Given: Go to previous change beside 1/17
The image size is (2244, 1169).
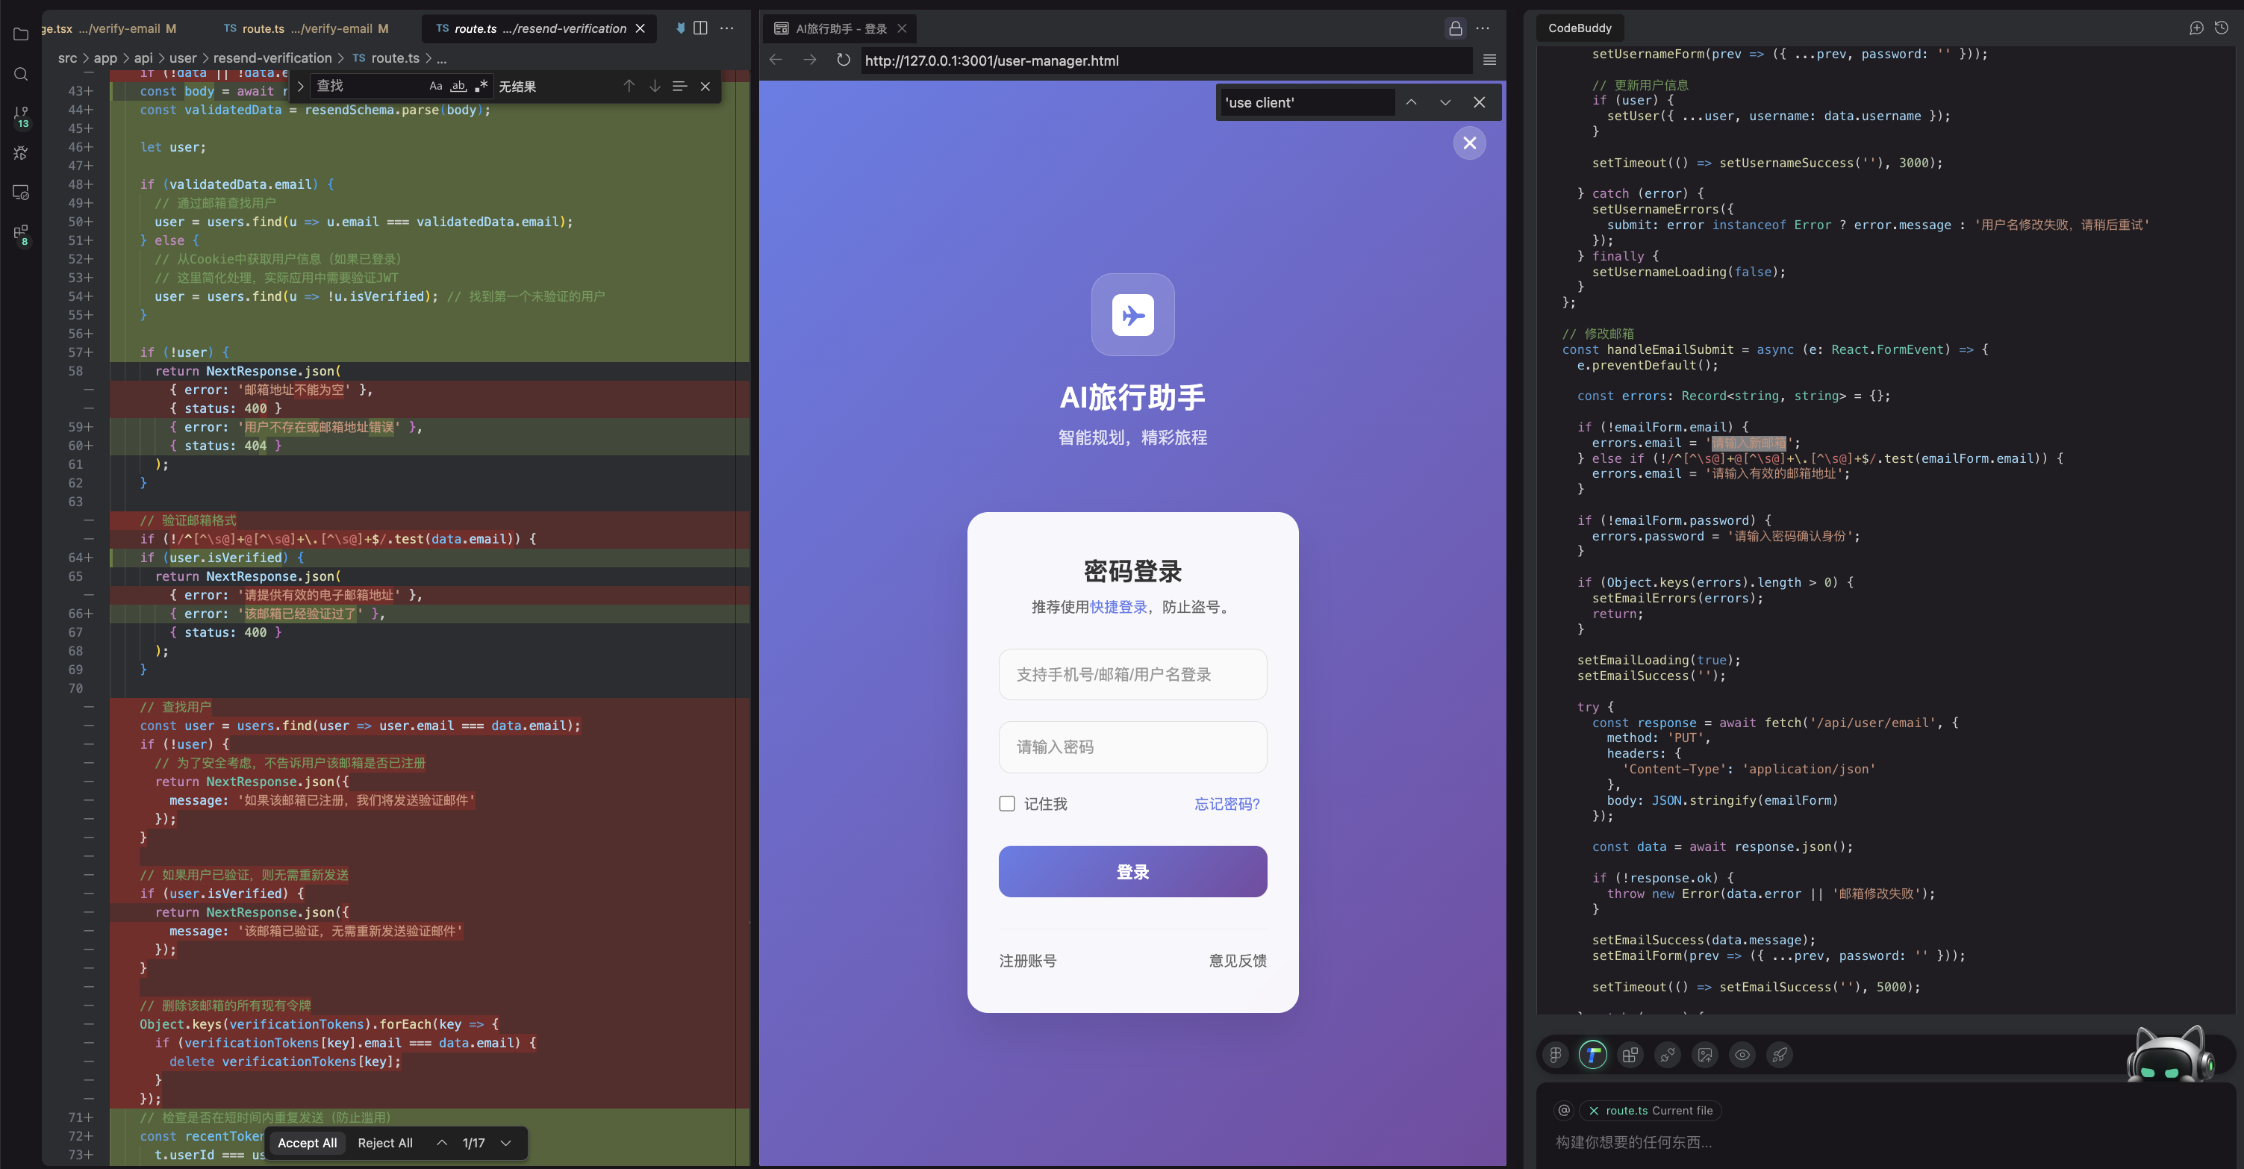Looking at the screenshot, I should (x=442, y=1143).
